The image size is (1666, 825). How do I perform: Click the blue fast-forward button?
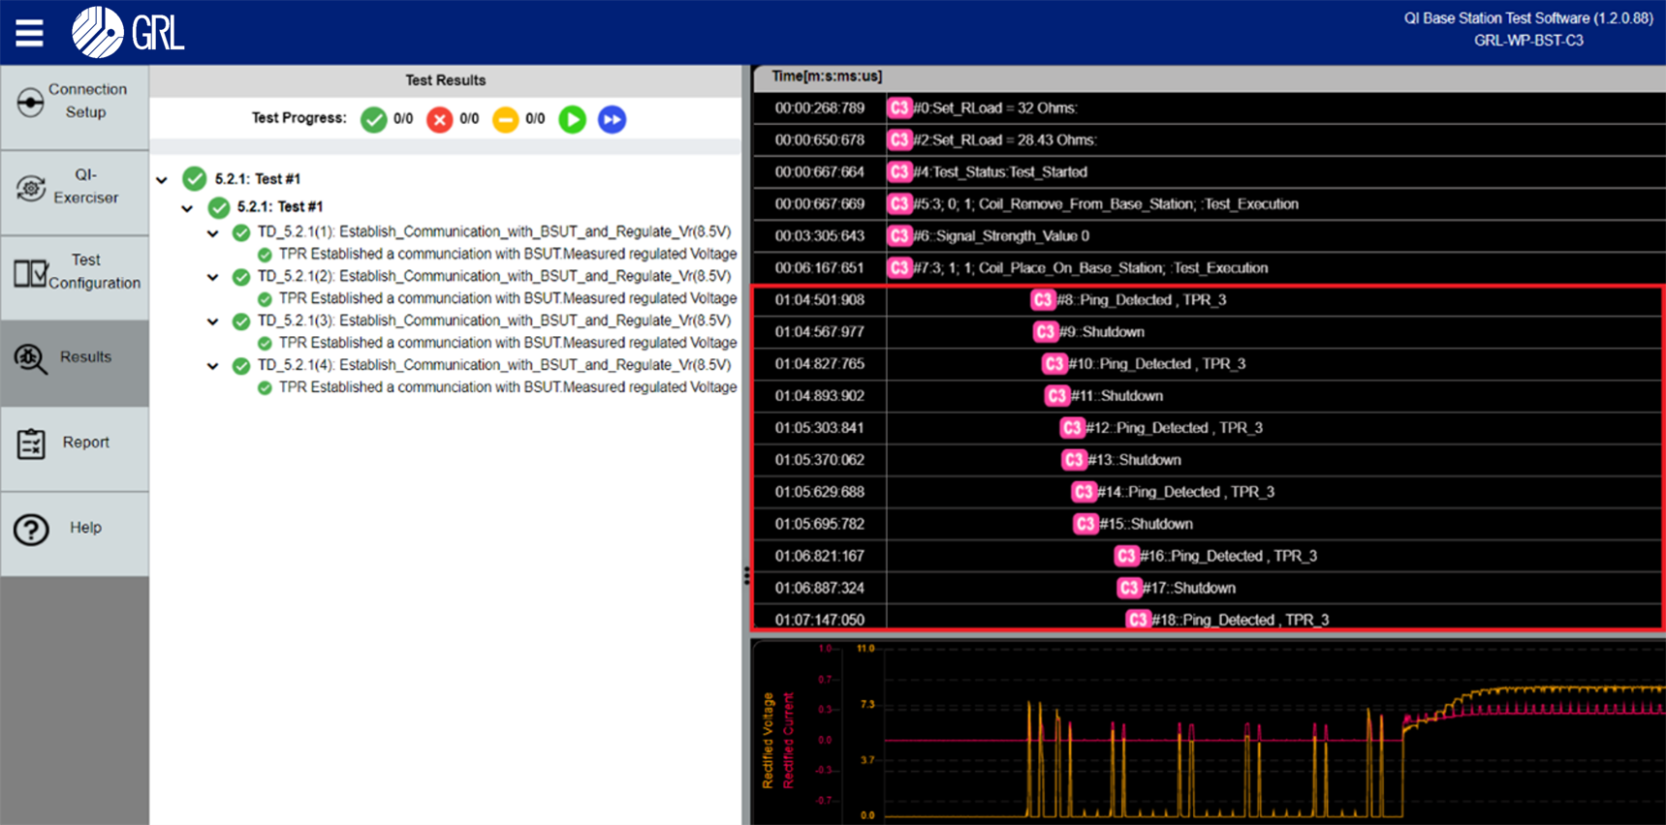612,120
